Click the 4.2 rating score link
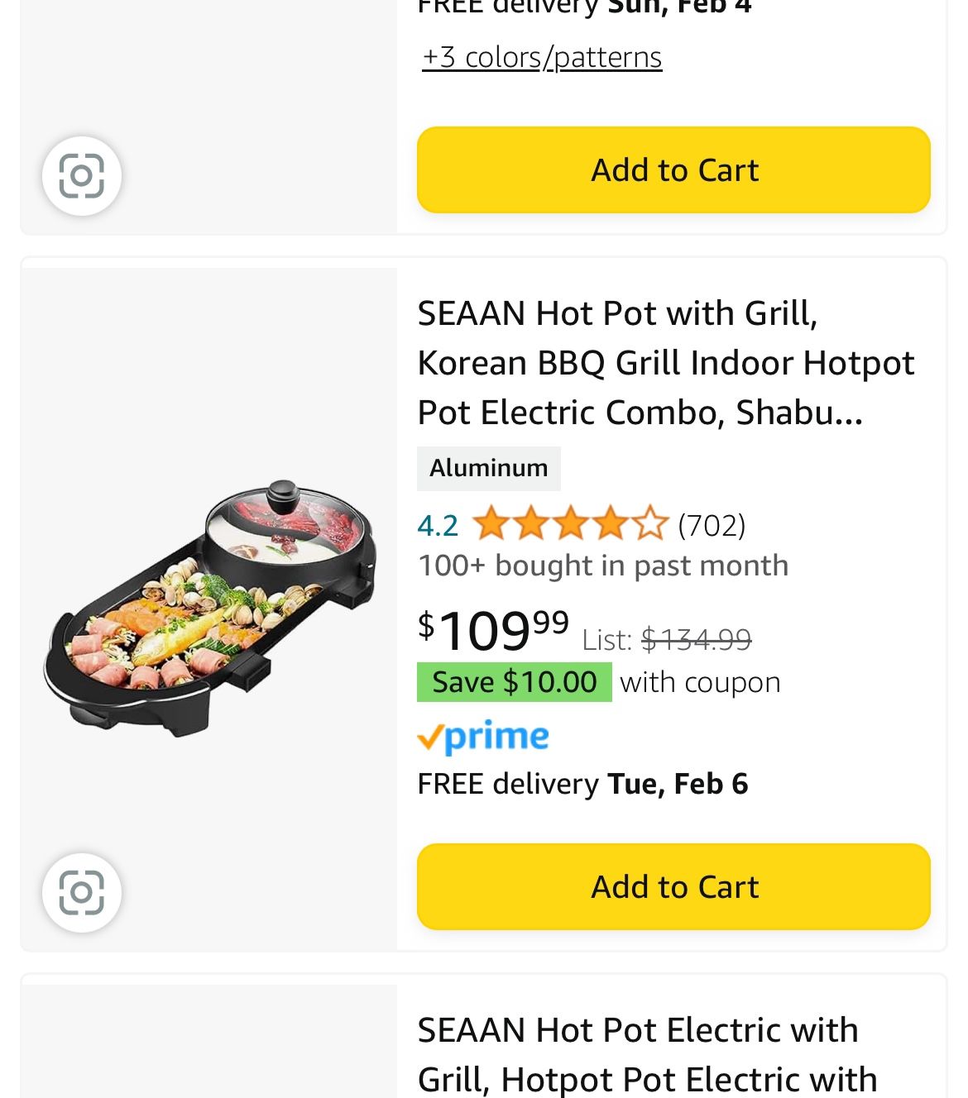Image resolution: width=968 pixels, height=1098 pixels. 438,523
